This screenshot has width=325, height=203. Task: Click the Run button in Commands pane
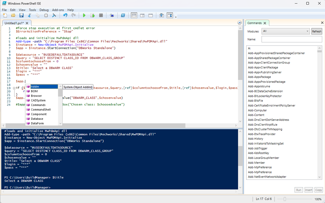(x=299, y=190)
